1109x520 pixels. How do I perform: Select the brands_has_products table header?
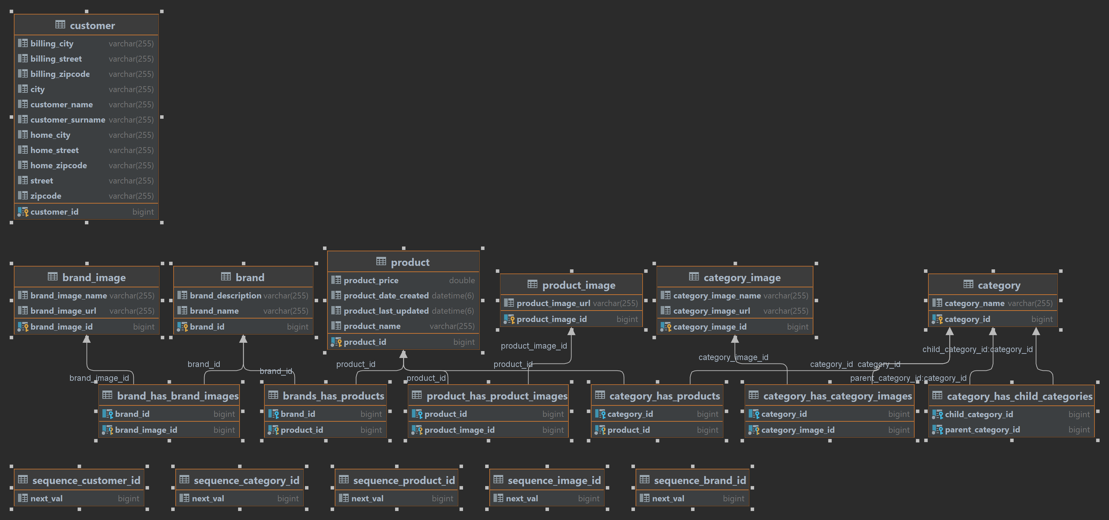(333, 396)
